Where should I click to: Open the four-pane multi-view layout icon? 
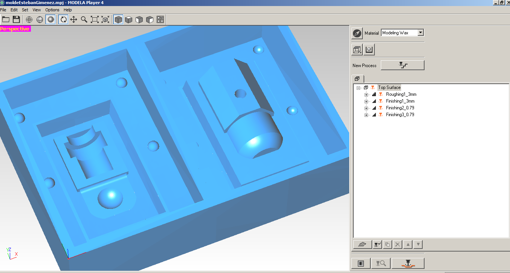(160, 19)
